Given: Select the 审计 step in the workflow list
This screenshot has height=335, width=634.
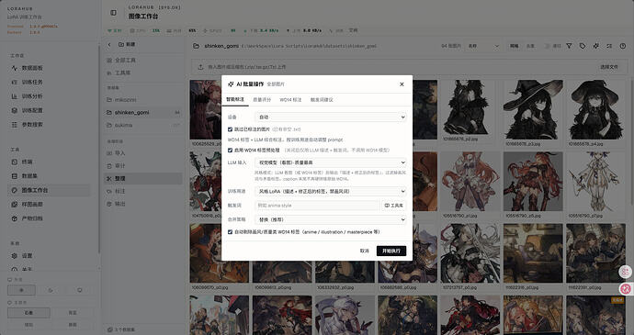Looking at the screenshot, I should pyautogui.click(x=143, y=166).
